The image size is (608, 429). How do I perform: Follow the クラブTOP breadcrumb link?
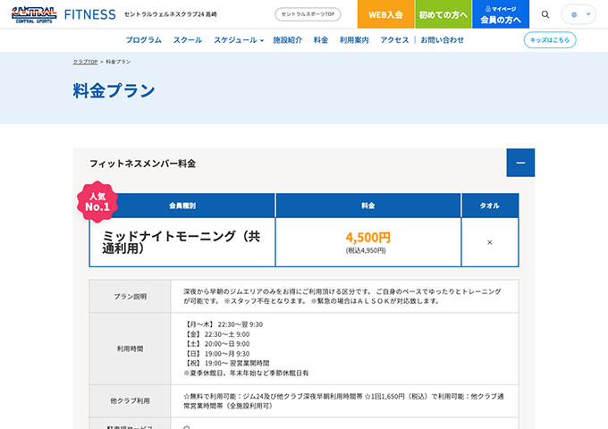click(85, 62)
